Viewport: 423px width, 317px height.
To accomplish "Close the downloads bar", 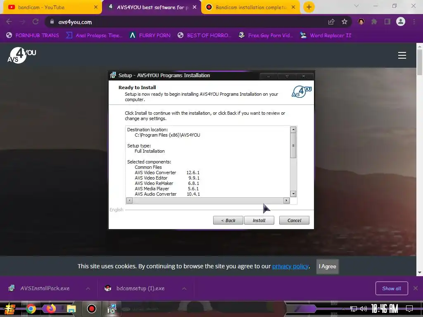I will [416, 289].
